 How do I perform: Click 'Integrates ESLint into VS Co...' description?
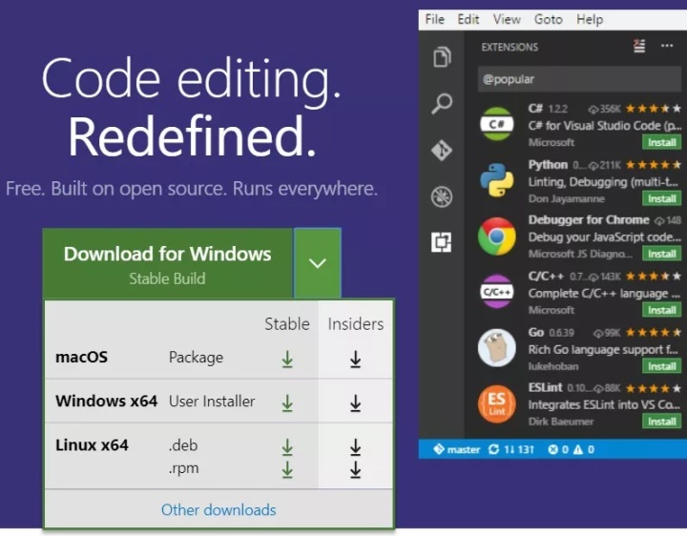pyautogui.click(x=604, y=404)
